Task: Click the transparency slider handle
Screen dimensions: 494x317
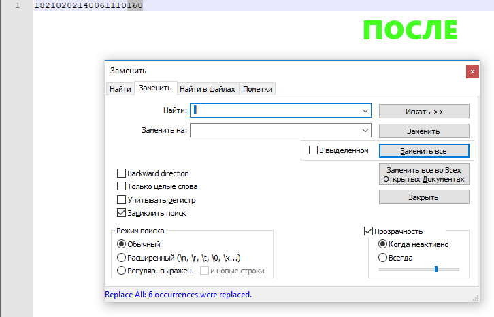Action: pos(435,269)
